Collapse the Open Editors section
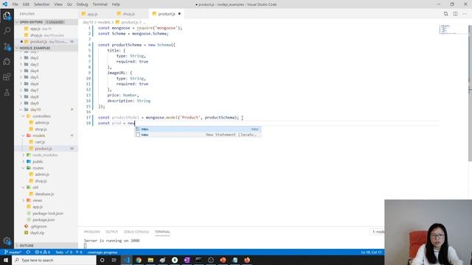Viewport: 472px width, 265px height. coord(45,22)
